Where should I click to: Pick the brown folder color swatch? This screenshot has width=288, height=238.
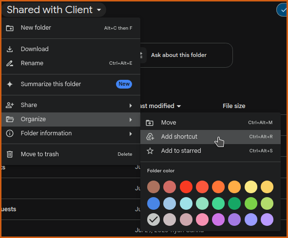point(154,187)
